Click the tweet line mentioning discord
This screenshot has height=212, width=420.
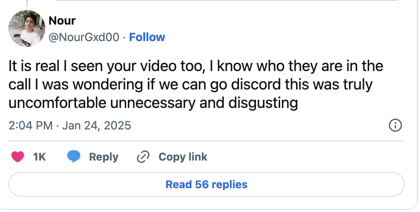pos(190,84)
